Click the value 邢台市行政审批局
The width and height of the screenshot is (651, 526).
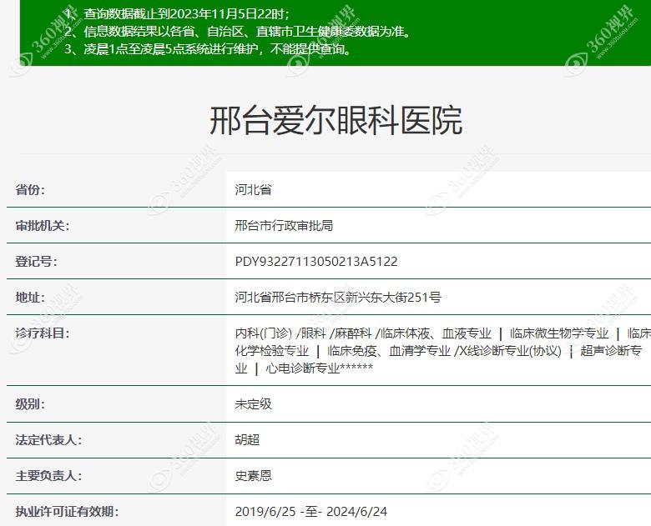click(284, 226)
